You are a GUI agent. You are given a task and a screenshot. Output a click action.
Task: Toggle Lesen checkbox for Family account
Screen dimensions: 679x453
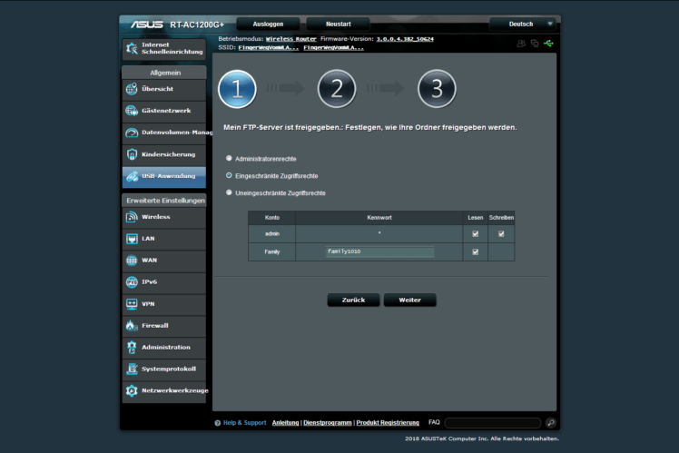click(476, 251)
